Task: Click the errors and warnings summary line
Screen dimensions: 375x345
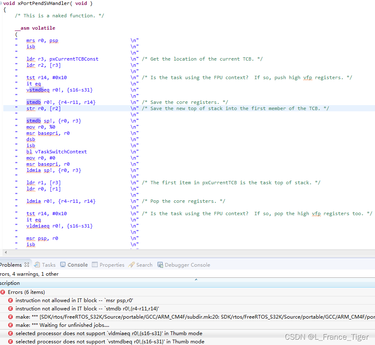Action: [x=29, y=274]
